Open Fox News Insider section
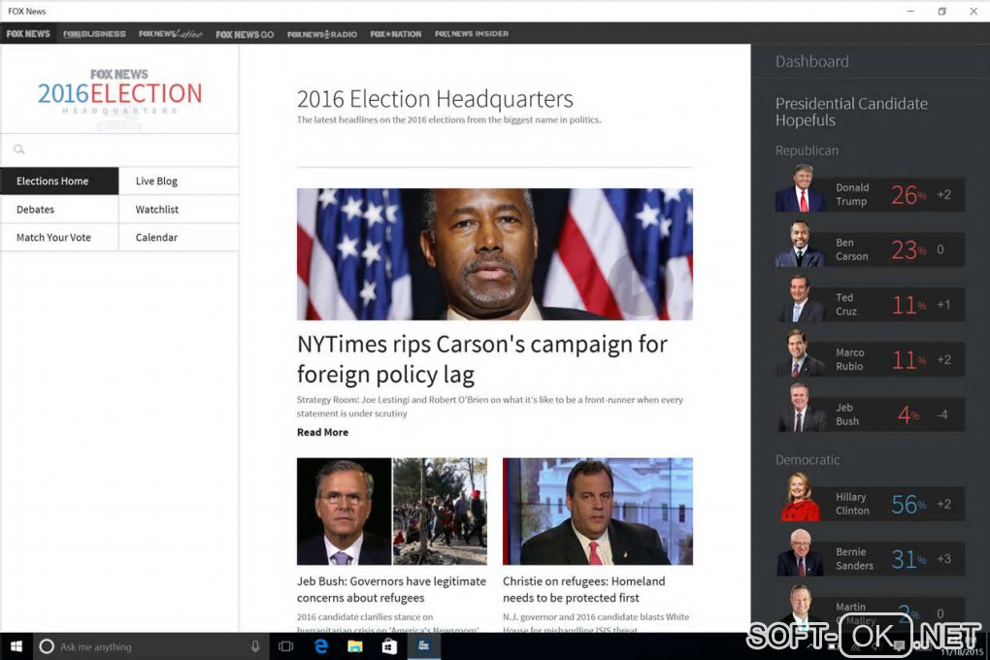Image resolution: width=990 pixels, height=660 pixels. [x=472, y=34]
